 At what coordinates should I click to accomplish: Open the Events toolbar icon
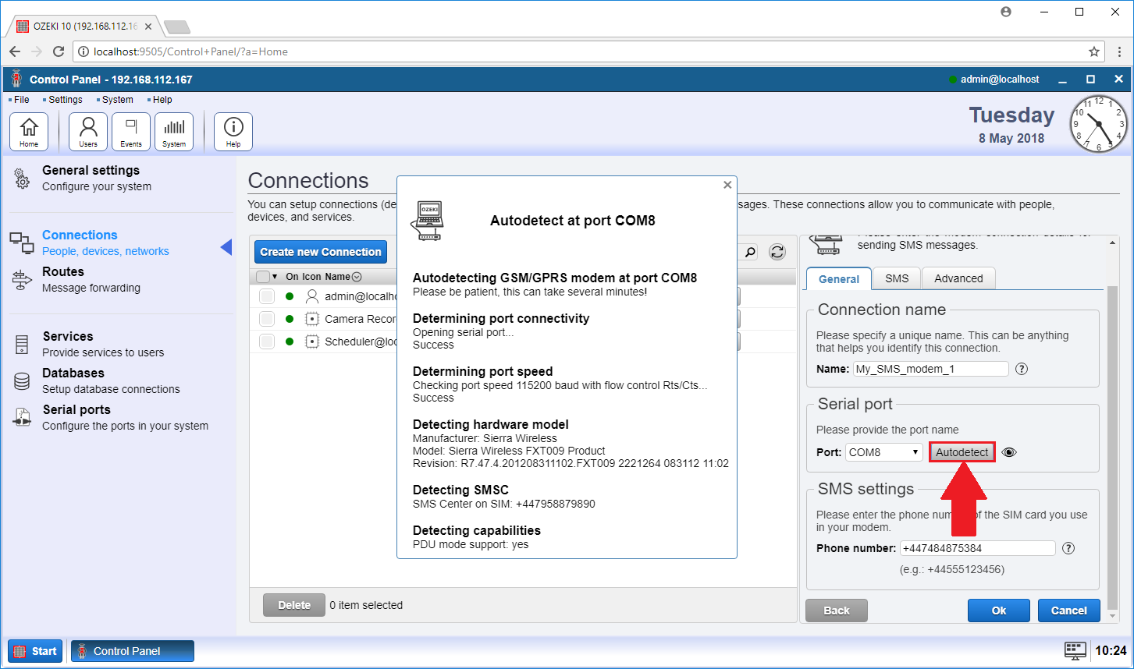pyautogui.click(x=131, y=131)
